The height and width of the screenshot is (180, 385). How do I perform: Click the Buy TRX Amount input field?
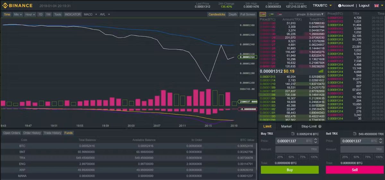click(x=297, y=149)
